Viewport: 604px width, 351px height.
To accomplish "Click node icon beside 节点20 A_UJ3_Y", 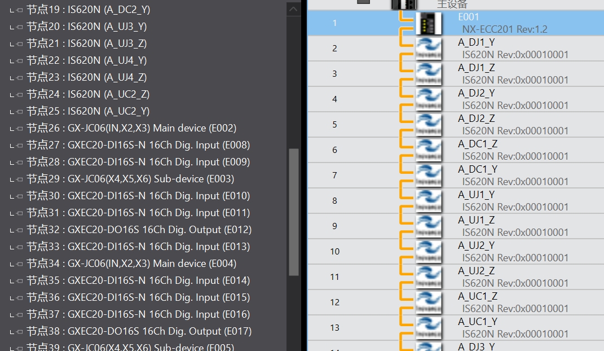I will 19,27.
